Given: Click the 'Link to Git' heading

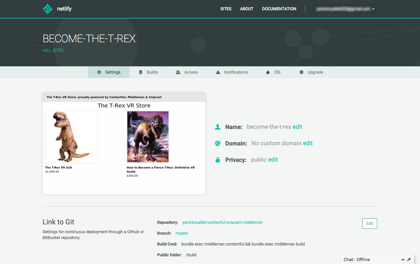Looking at the screenshot, I should [x=58, y=222].
